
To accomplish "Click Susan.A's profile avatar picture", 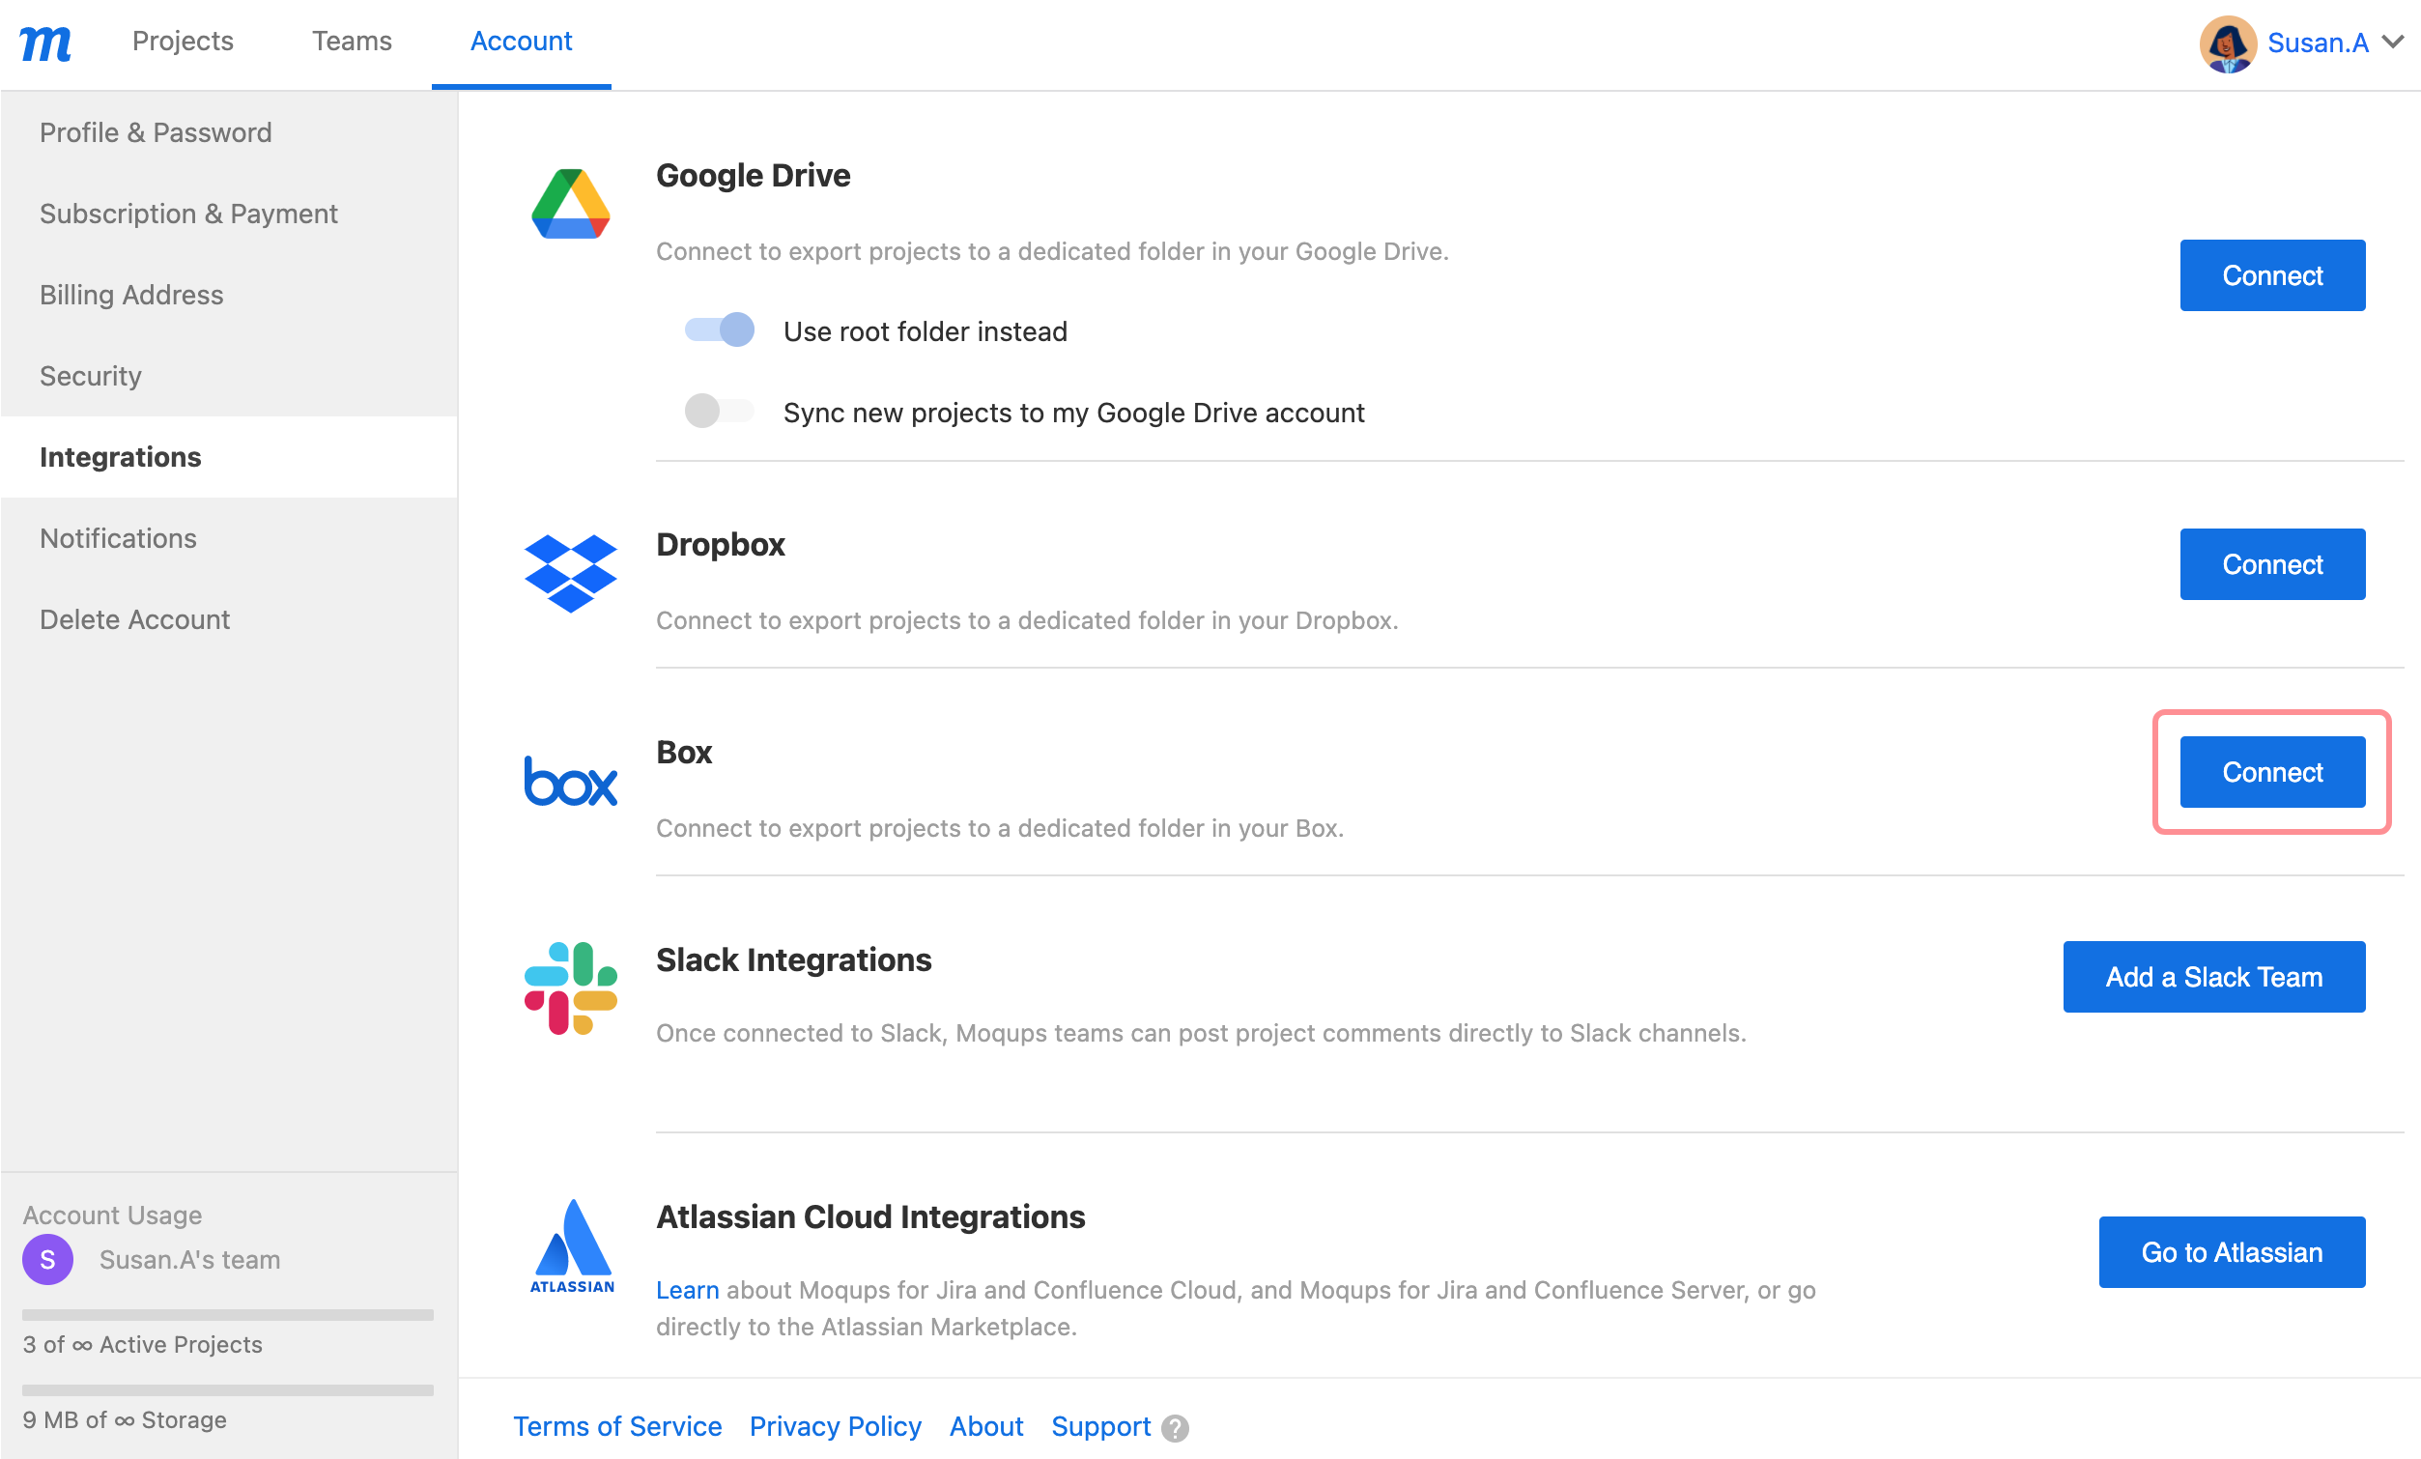I will 2227,43.
